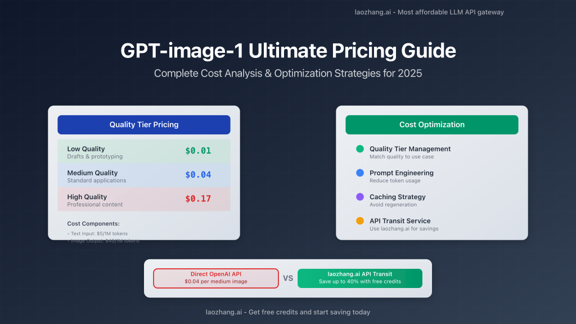Click the purple dot beside Caching Strategy

360,197
